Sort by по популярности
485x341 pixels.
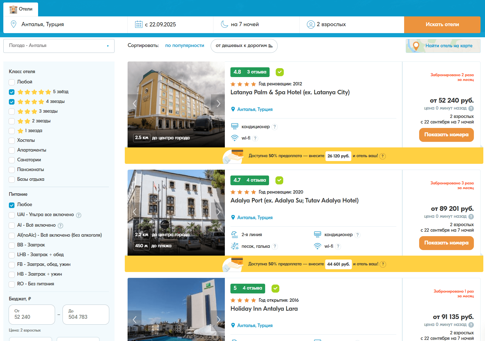(x=185, y=46)
